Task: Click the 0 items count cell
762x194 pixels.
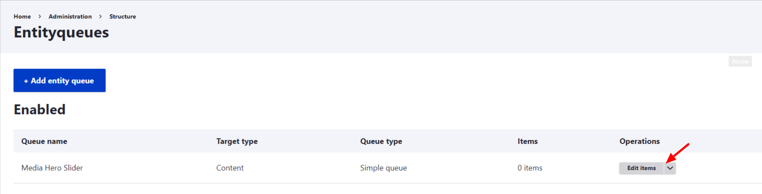Action: pyautogui.click(x=530, y=168)
